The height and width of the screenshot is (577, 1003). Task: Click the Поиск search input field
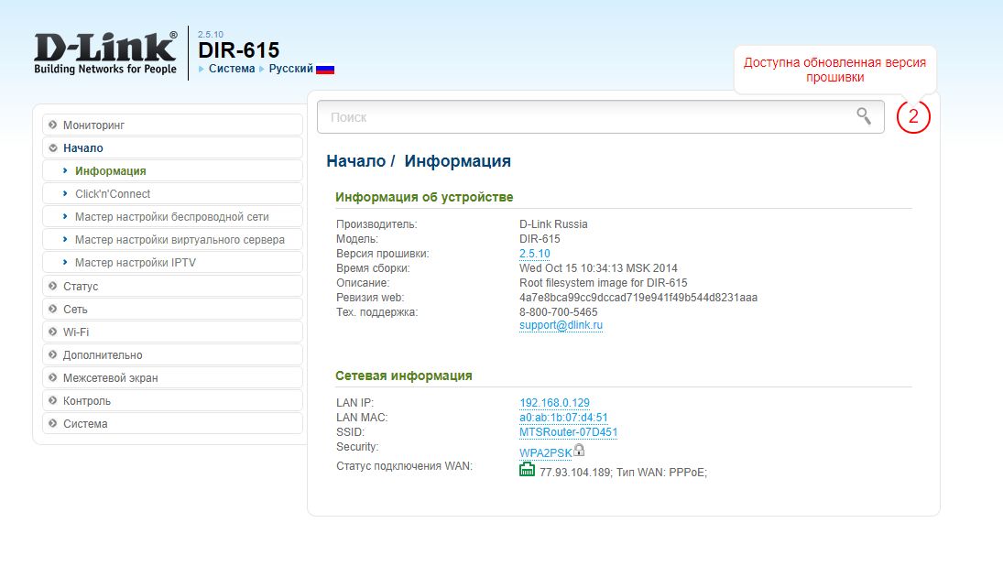click(600, 117)
